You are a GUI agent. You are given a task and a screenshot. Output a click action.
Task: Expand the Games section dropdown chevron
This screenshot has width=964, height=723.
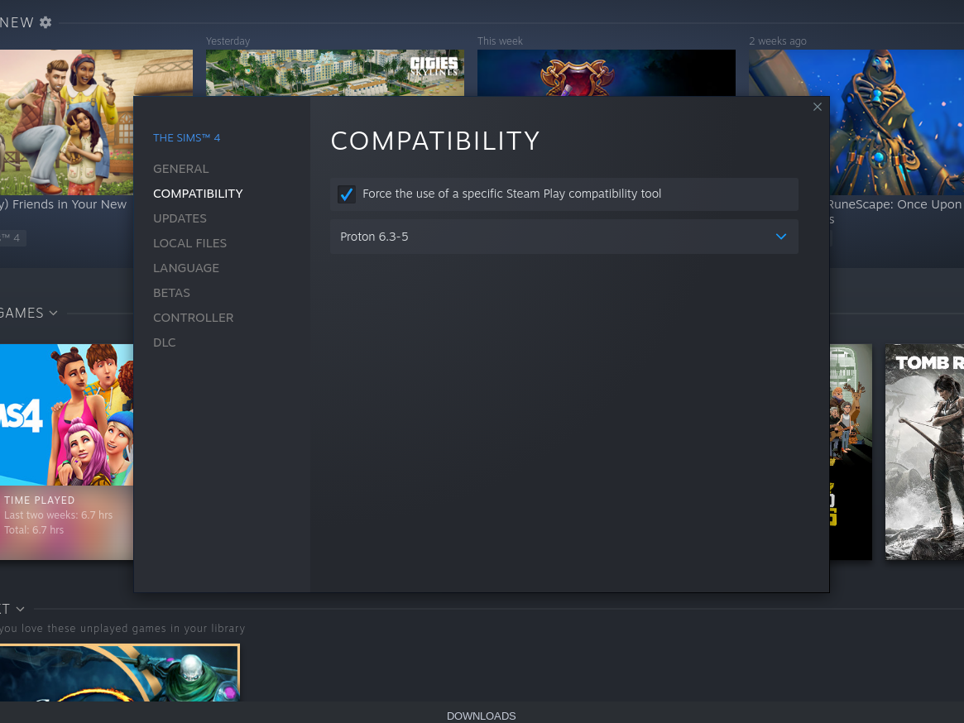54,313
